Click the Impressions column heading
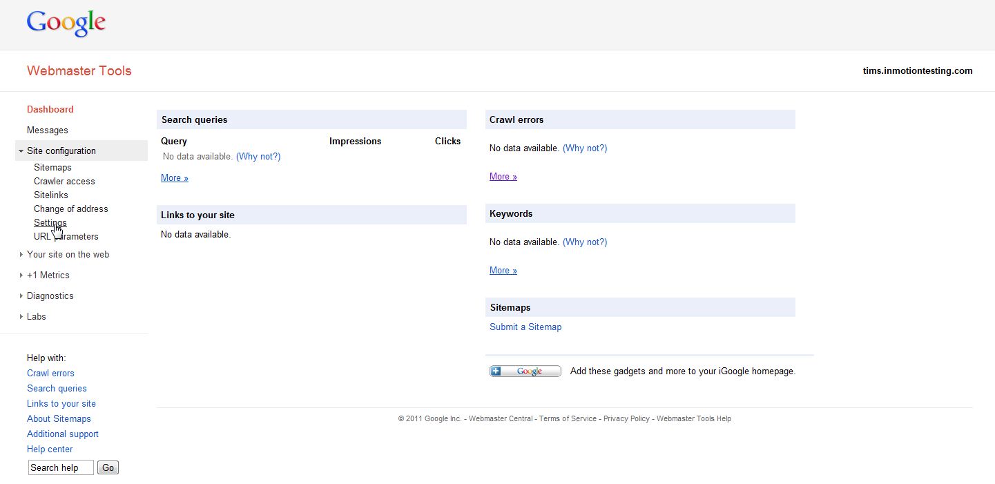This screenshot has height=484, width=995. point(355,141)
